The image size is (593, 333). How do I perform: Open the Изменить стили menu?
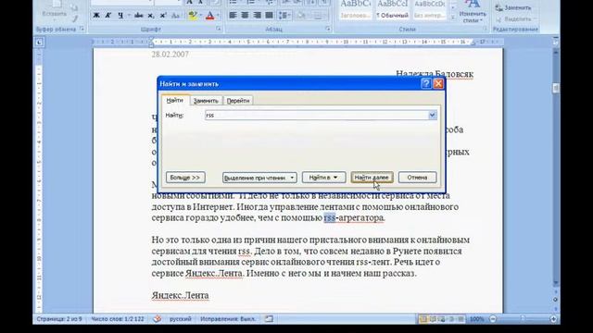(473, 11)
